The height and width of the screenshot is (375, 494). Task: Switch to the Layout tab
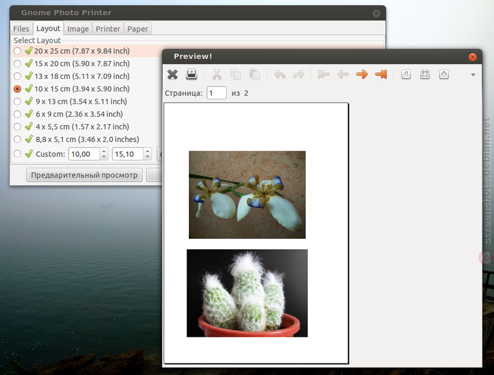click(x=48, y=28)
